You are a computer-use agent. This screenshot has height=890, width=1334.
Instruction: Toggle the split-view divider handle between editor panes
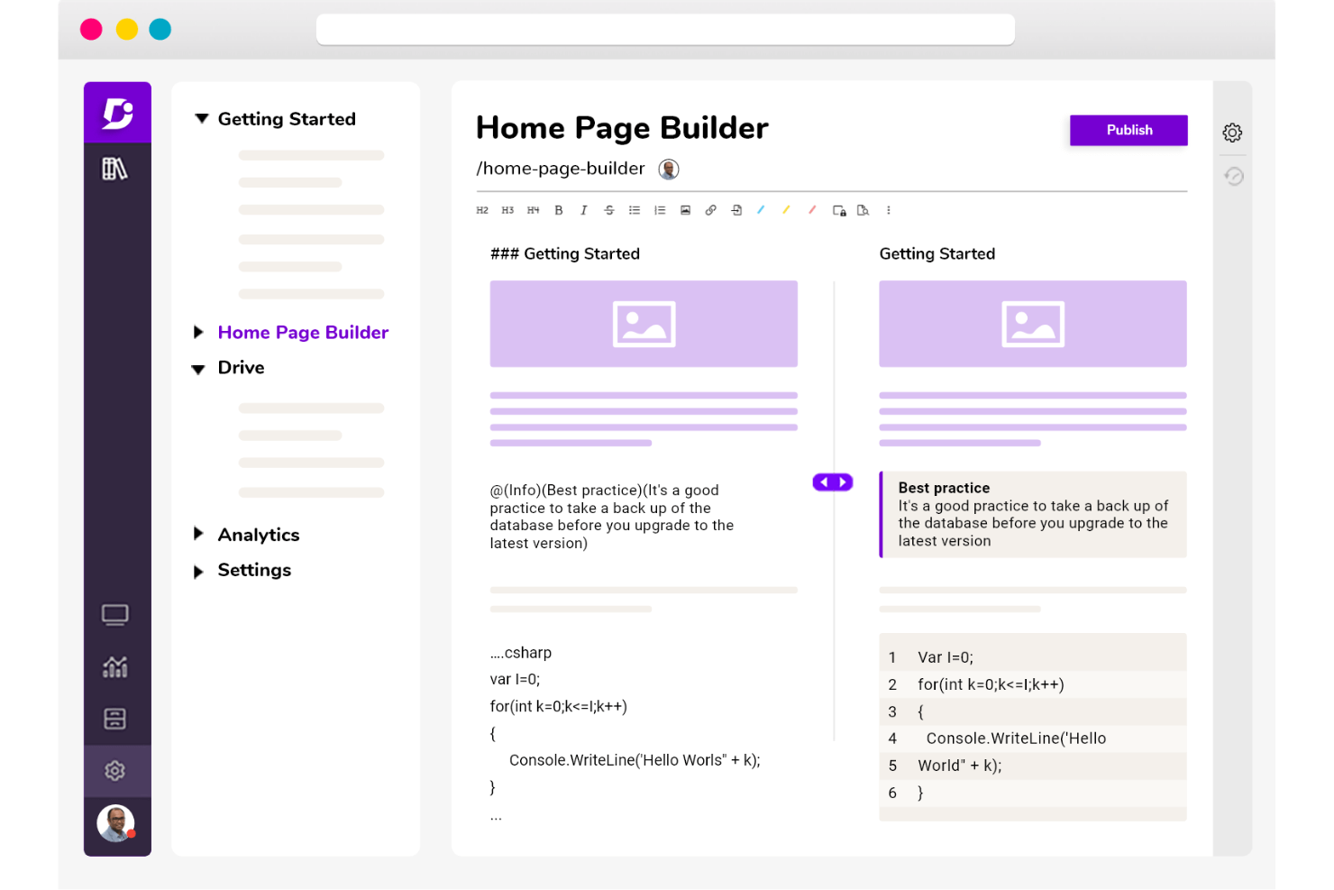[832, 482]
